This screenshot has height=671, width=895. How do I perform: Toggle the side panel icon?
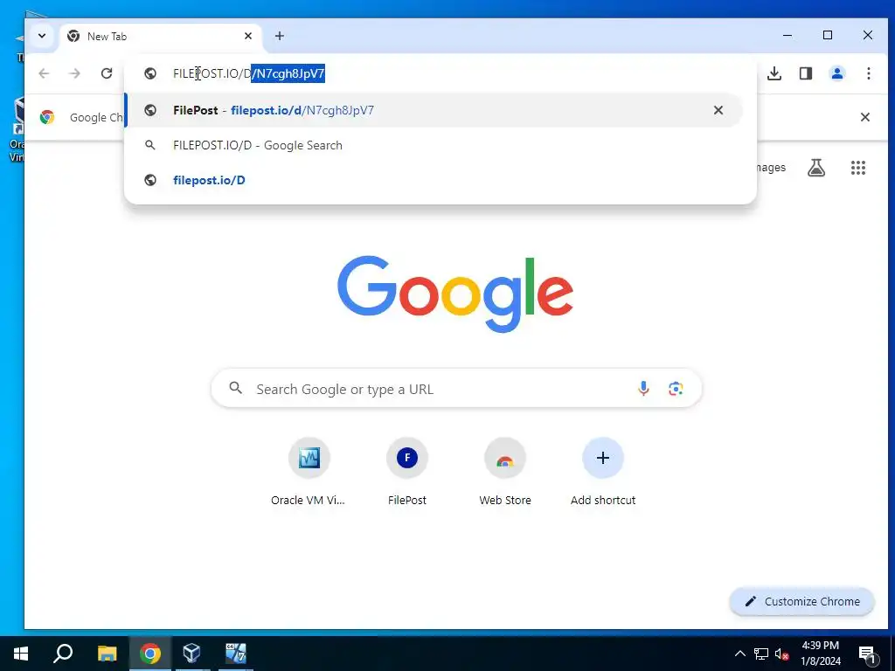[805, 73]
